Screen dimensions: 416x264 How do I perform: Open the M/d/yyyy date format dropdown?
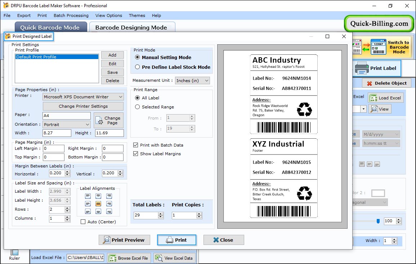click(x=397, y=134)
